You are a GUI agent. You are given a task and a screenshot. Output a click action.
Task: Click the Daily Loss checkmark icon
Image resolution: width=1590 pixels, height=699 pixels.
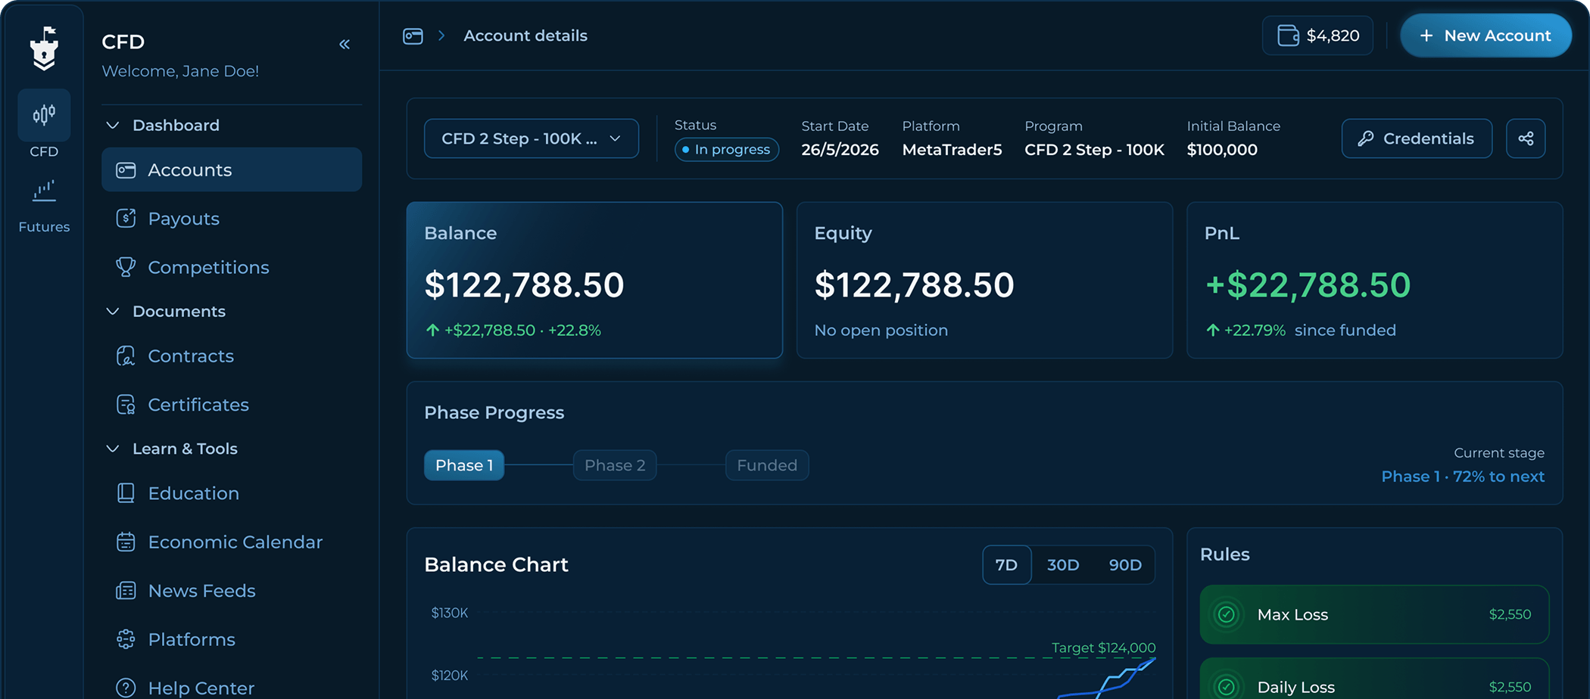pyautogui.click(x=1227, y=687)
